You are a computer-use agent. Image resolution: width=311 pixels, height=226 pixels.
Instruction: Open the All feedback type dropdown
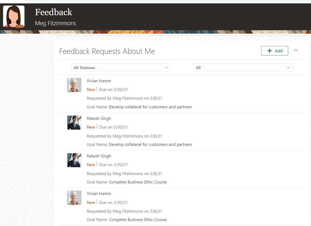tap(243, 68)
